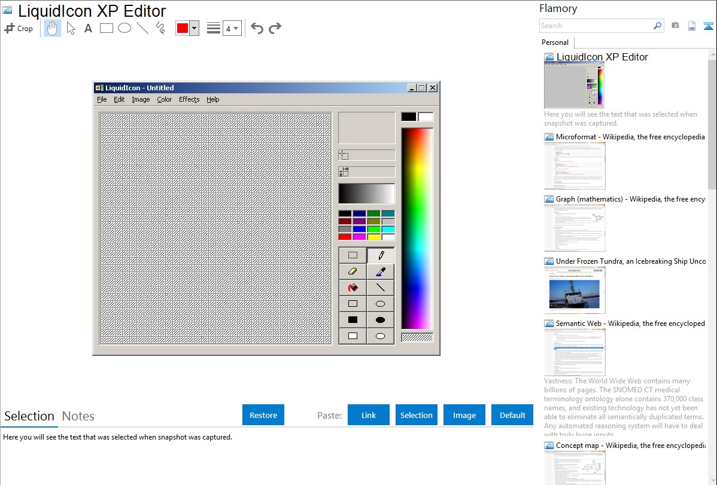This screenshot has height=485, width=717.
Task: Open the Image menu in LiquidIcon
Action: point(141,99)
